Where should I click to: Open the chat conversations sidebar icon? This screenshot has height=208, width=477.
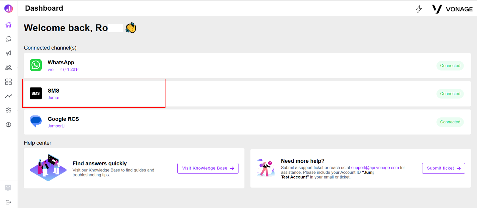tap(8, 39)
